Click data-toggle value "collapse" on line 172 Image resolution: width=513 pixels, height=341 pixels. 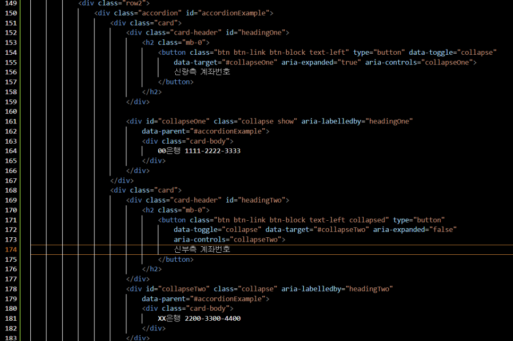[242, 229]
